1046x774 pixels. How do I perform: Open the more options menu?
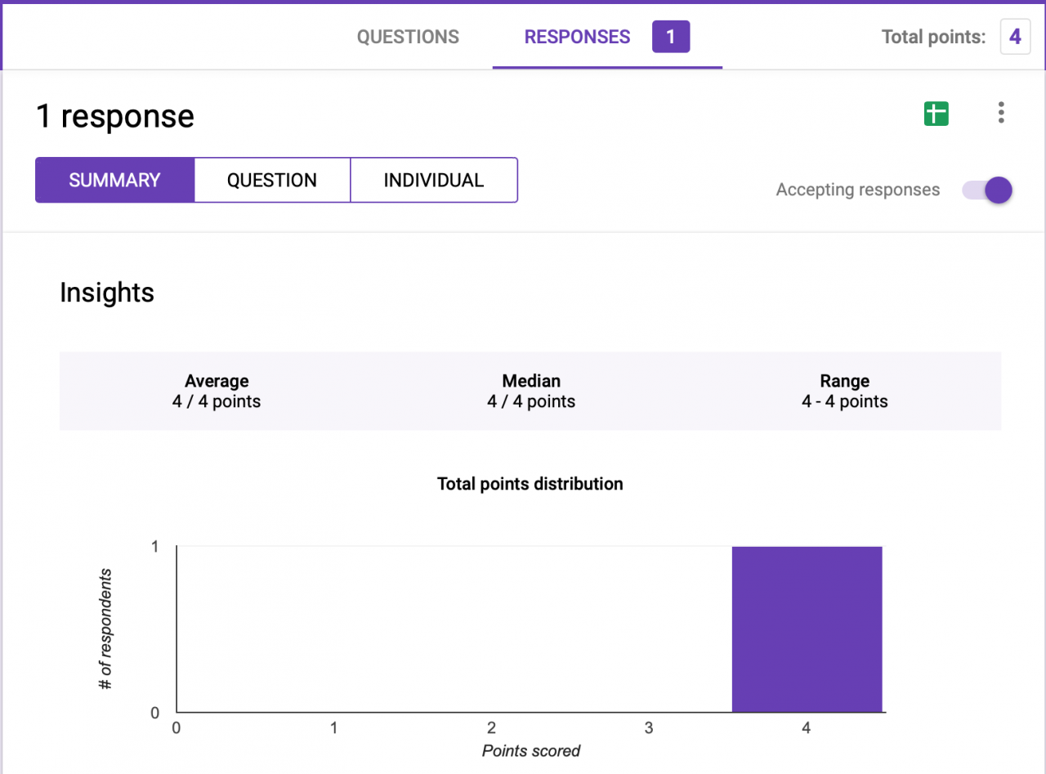coord(1000,113)
